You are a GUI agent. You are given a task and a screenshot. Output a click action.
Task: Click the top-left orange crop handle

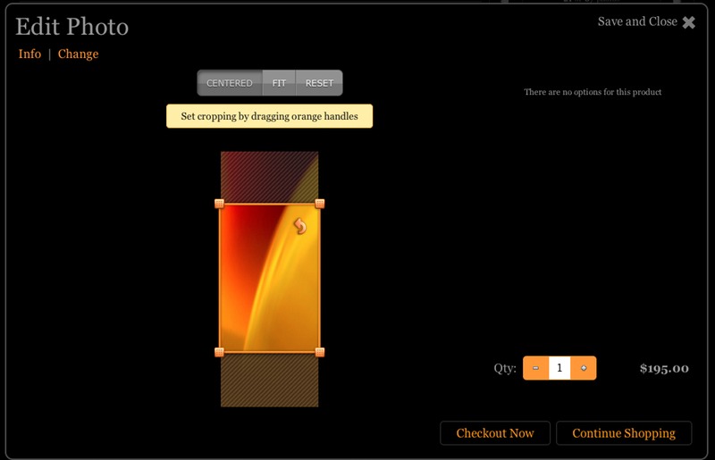tap(219, 204)
